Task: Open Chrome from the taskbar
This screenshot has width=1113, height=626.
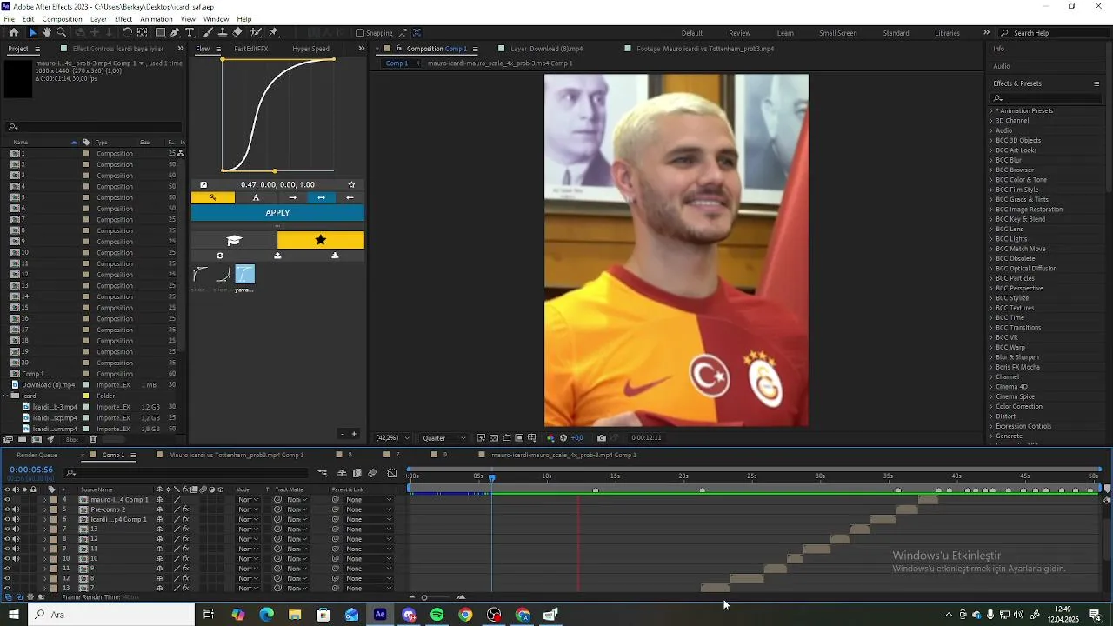Action: coord(465,615)
